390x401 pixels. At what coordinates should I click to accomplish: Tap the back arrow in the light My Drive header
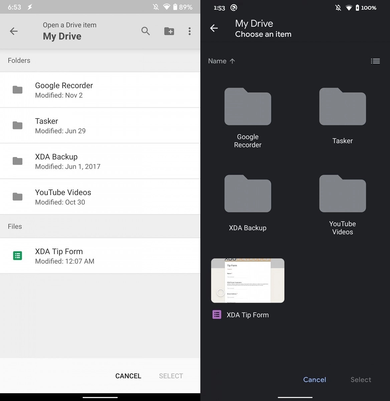coord(14,31)
